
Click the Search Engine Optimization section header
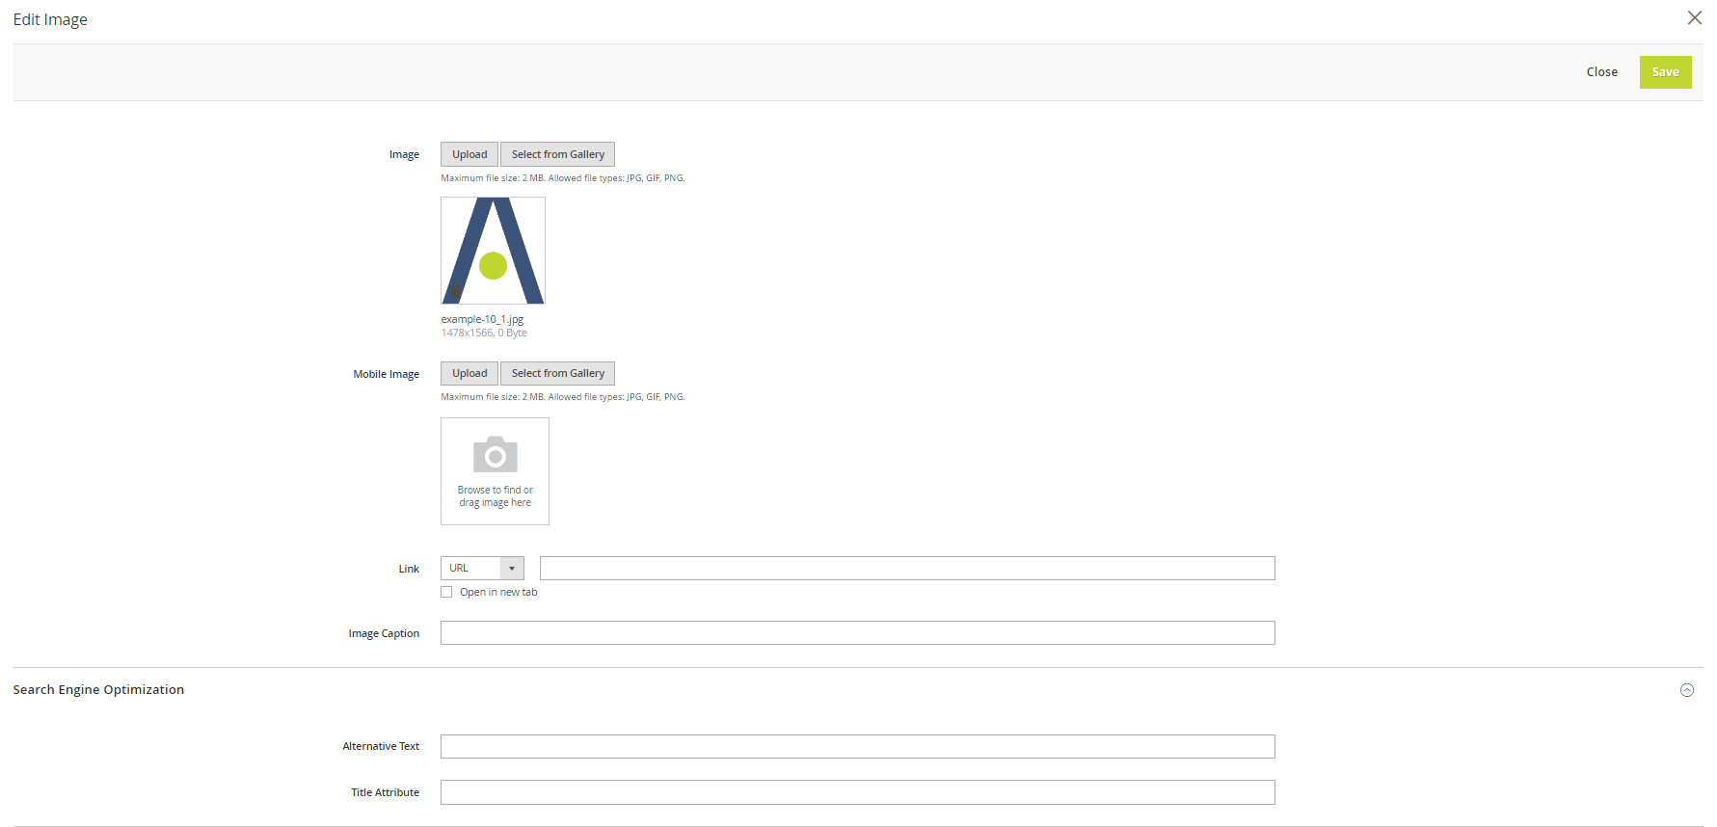point(98,690)
